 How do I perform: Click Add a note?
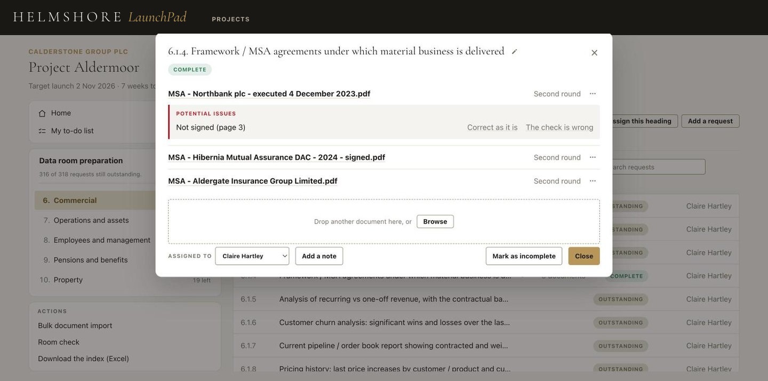point(319,256)
